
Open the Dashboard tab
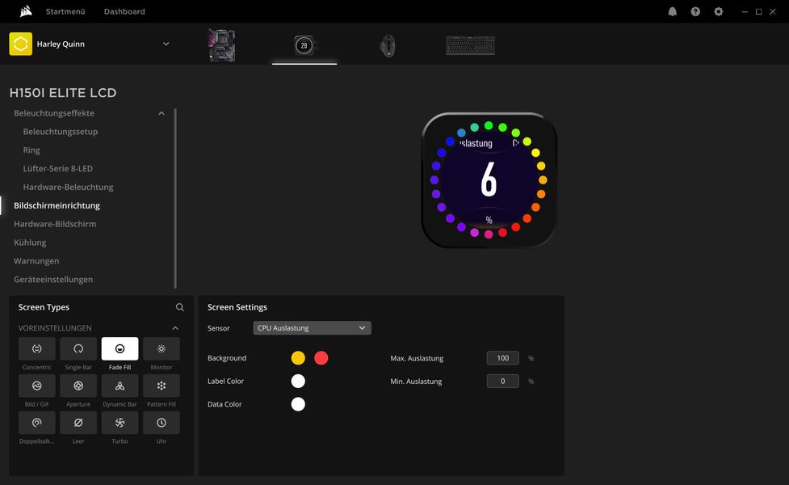(124, 11)
